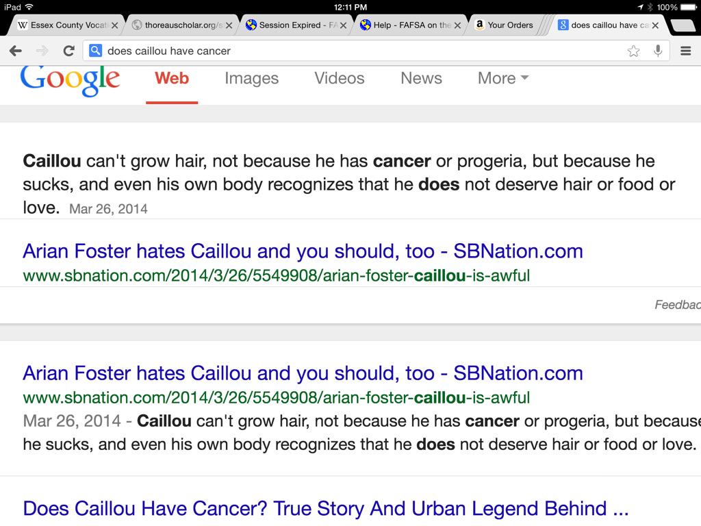This screenshot has height=526, width=701.
Task: Start voice search with the microphone icon
Action: (658, 51)
